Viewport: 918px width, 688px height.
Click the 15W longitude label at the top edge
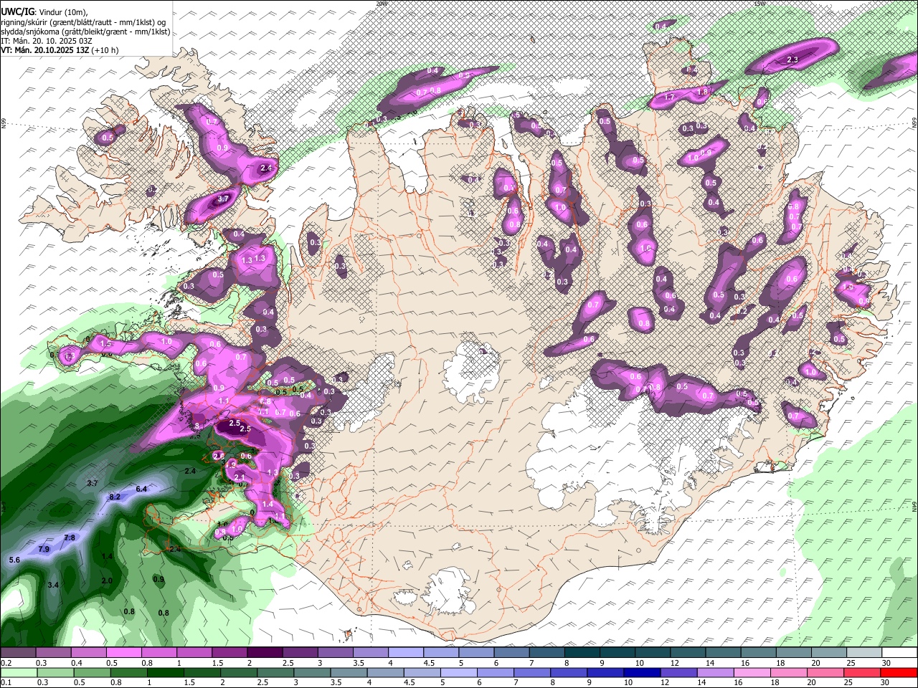pyautogui.click(x=760, y=3)
